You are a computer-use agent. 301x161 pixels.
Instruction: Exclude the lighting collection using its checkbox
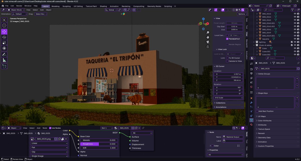[x=291, y=42]
